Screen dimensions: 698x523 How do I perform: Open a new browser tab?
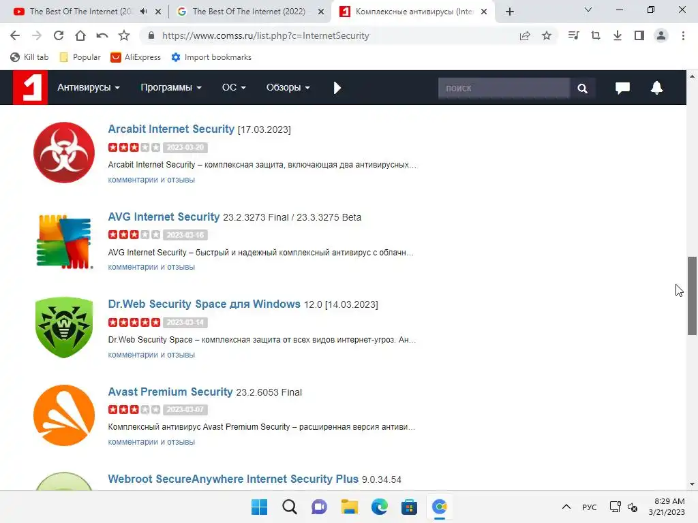point(510,12)
